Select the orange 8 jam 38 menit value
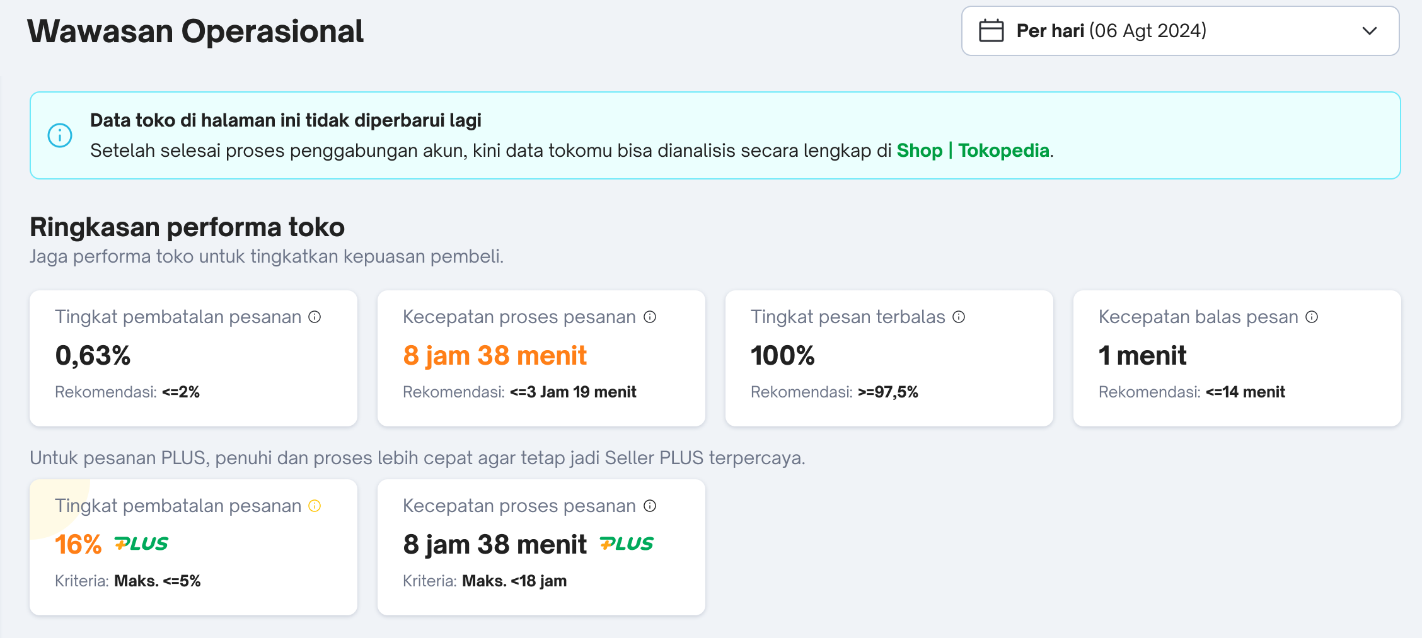Viewport: 1422px width, 638px height. (x=495, y=356)
